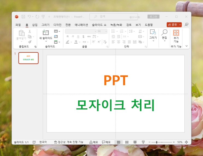
Task: Switch to slide sorter view
Action: tap(127, 142)
